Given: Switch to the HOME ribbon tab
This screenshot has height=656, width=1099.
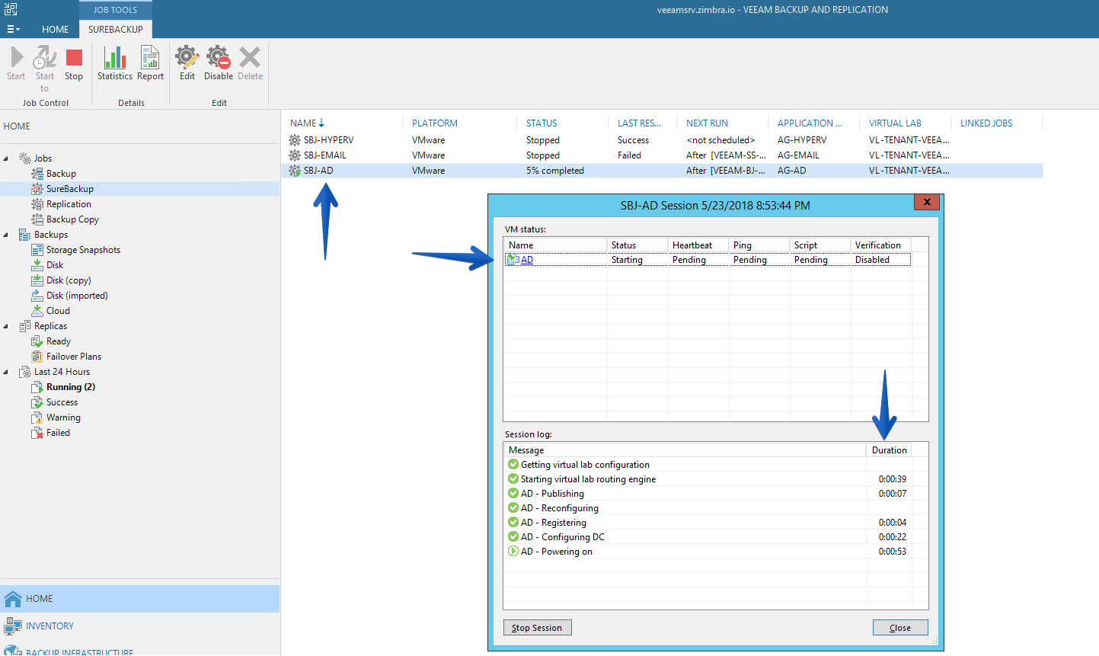Looking at the screenshot, I should click(x=55, y=29).
